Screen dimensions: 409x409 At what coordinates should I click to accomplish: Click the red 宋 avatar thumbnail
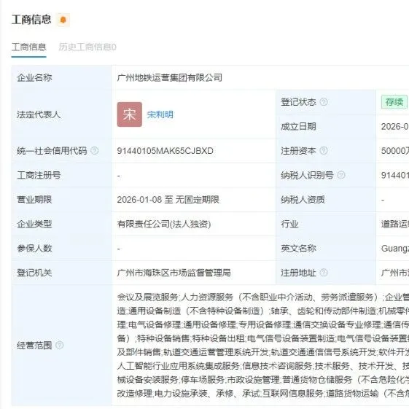pos(129,114)
